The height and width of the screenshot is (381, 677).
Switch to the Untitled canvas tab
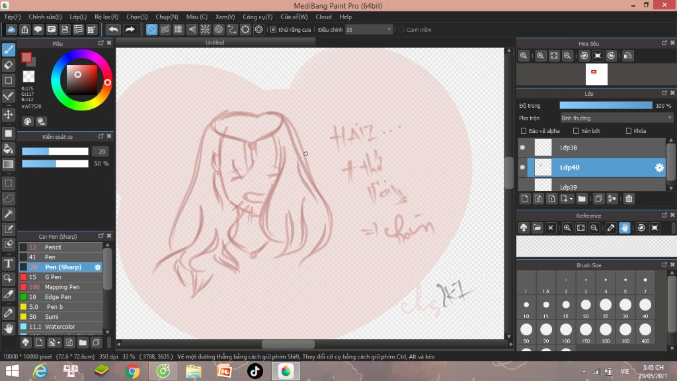215,42
